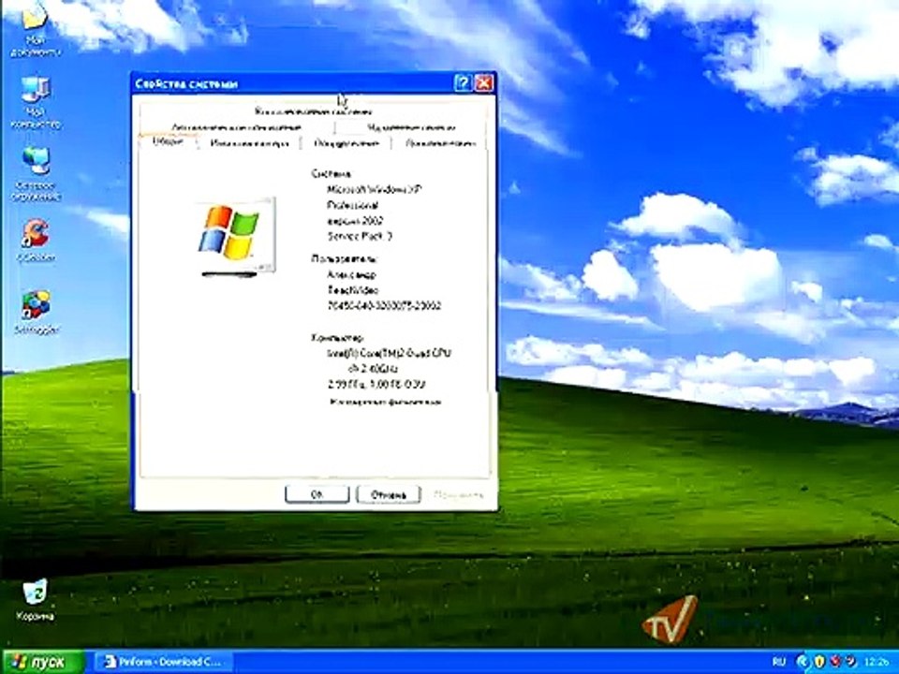Click the help question mark button in the title bar

[463, 83]
